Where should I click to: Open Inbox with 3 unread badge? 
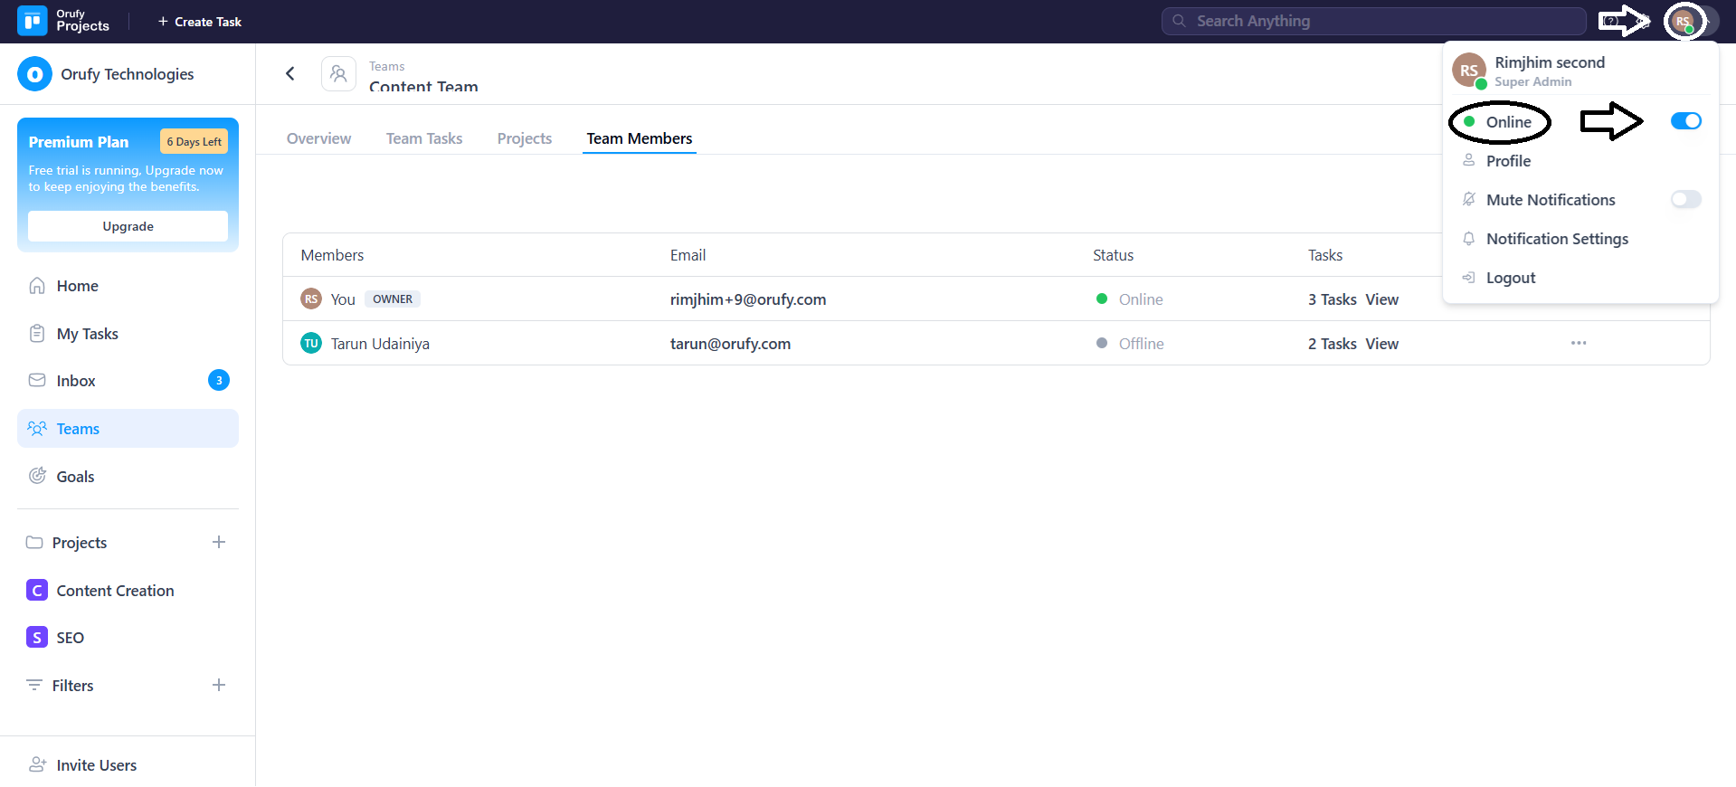(76, 381)
